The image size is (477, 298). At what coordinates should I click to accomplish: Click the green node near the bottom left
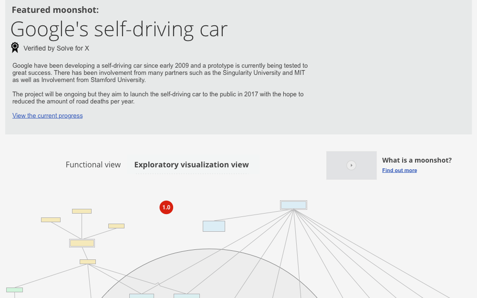click(14, 289)
